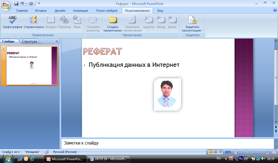Open the Показ слайдов tab
The height and width of the screenshot is (163, 278).
click(x=107, y=11)
